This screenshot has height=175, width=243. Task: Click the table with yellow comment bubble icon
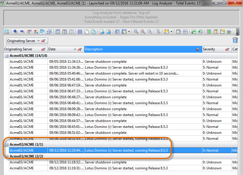223,32
